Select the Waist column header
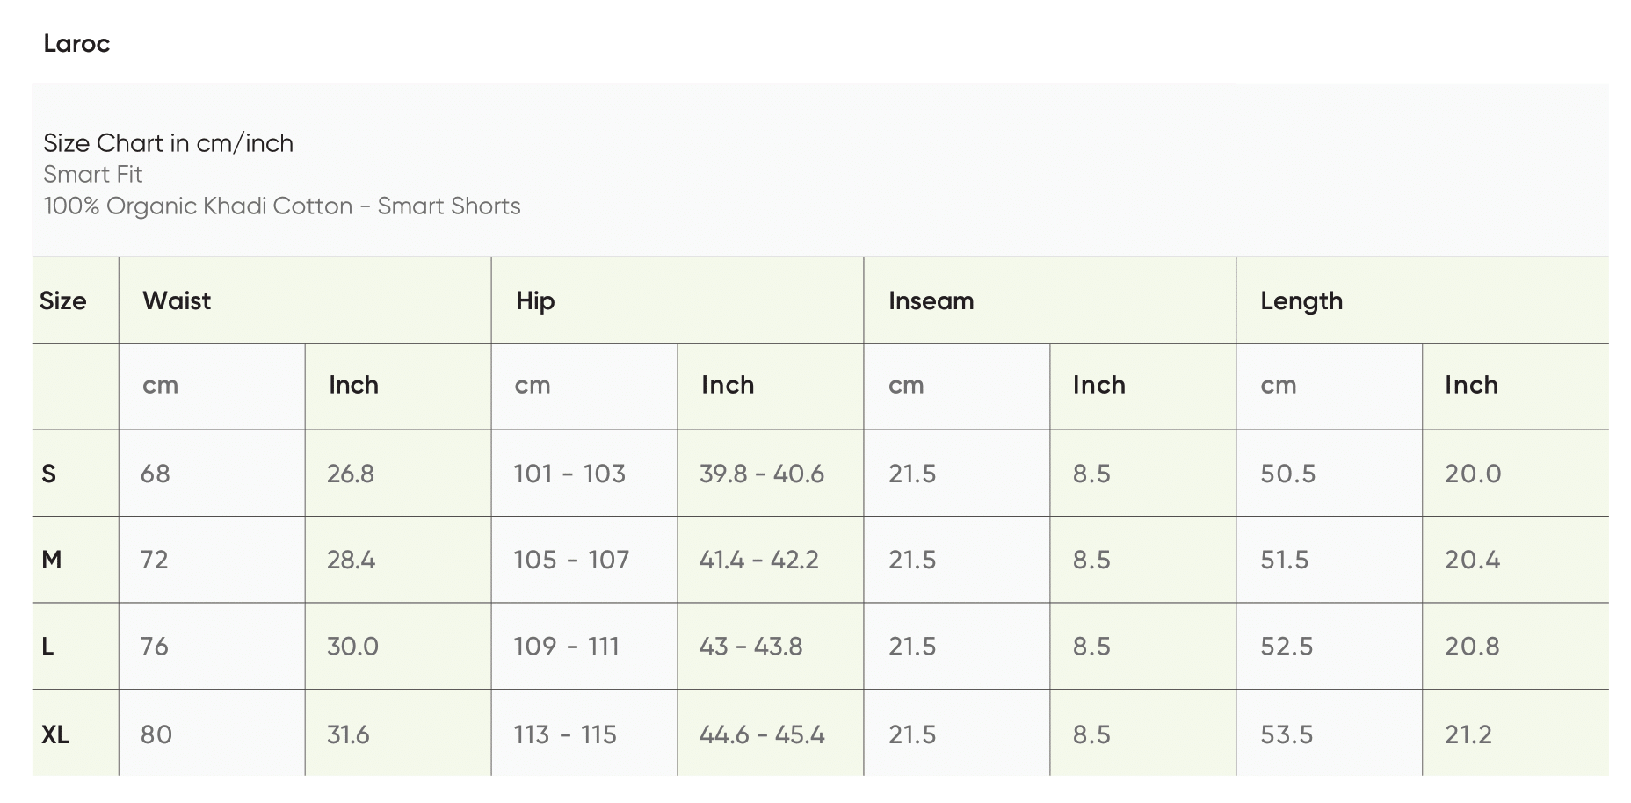The image size is (1631, 803). coord(177,301)
